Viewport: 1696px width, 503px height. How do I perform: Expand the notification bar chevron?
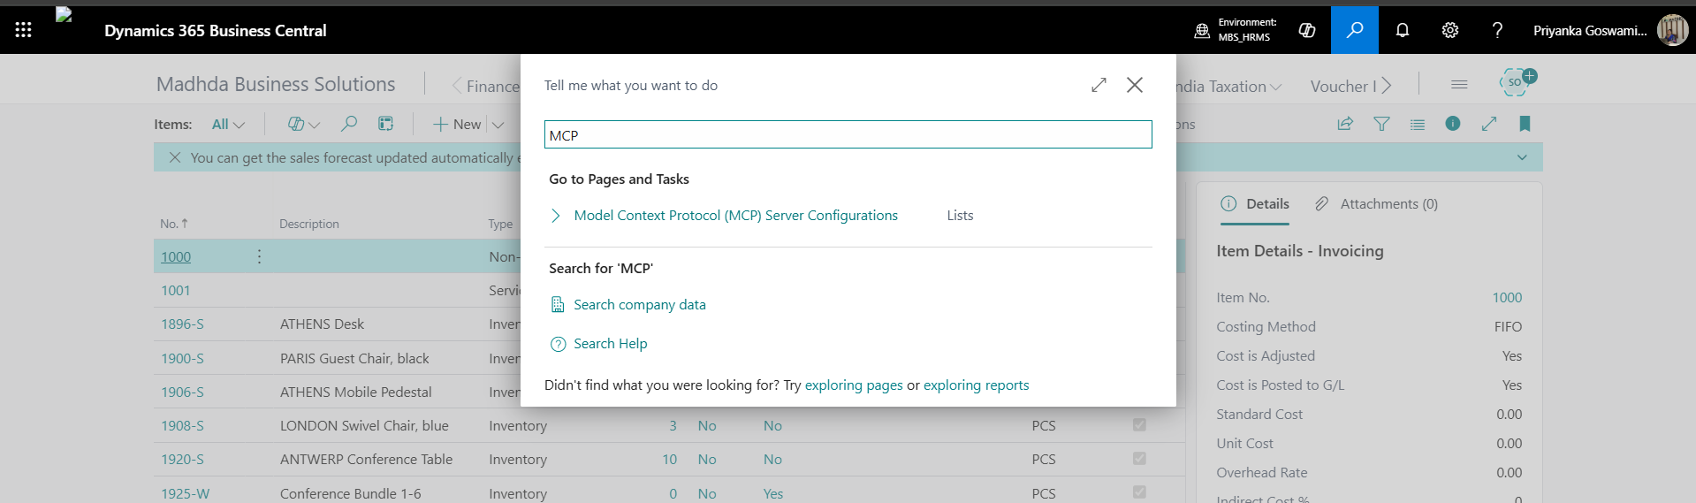tap(1522, 157)
